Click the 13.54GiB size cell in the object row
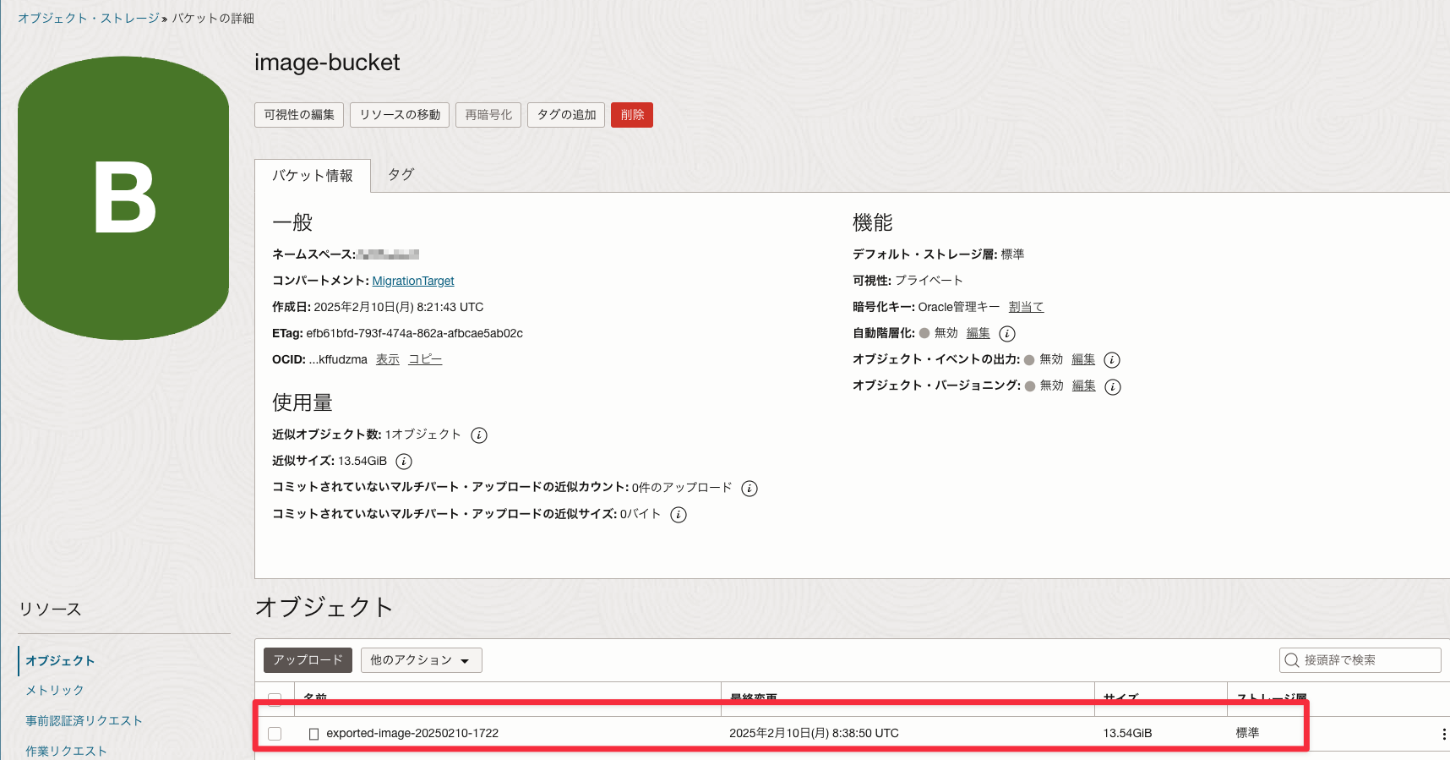This screenshot has width=1450, height=760. pyautogui.click(x=1127, y=733)
